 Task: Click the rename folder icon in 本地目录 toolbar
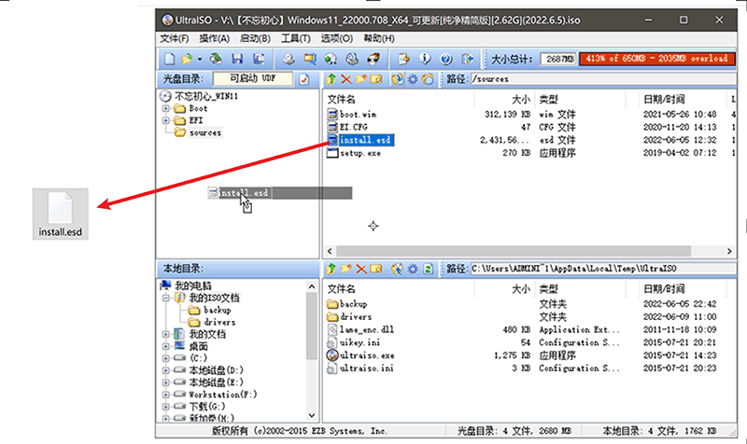[x=376, y=269]
